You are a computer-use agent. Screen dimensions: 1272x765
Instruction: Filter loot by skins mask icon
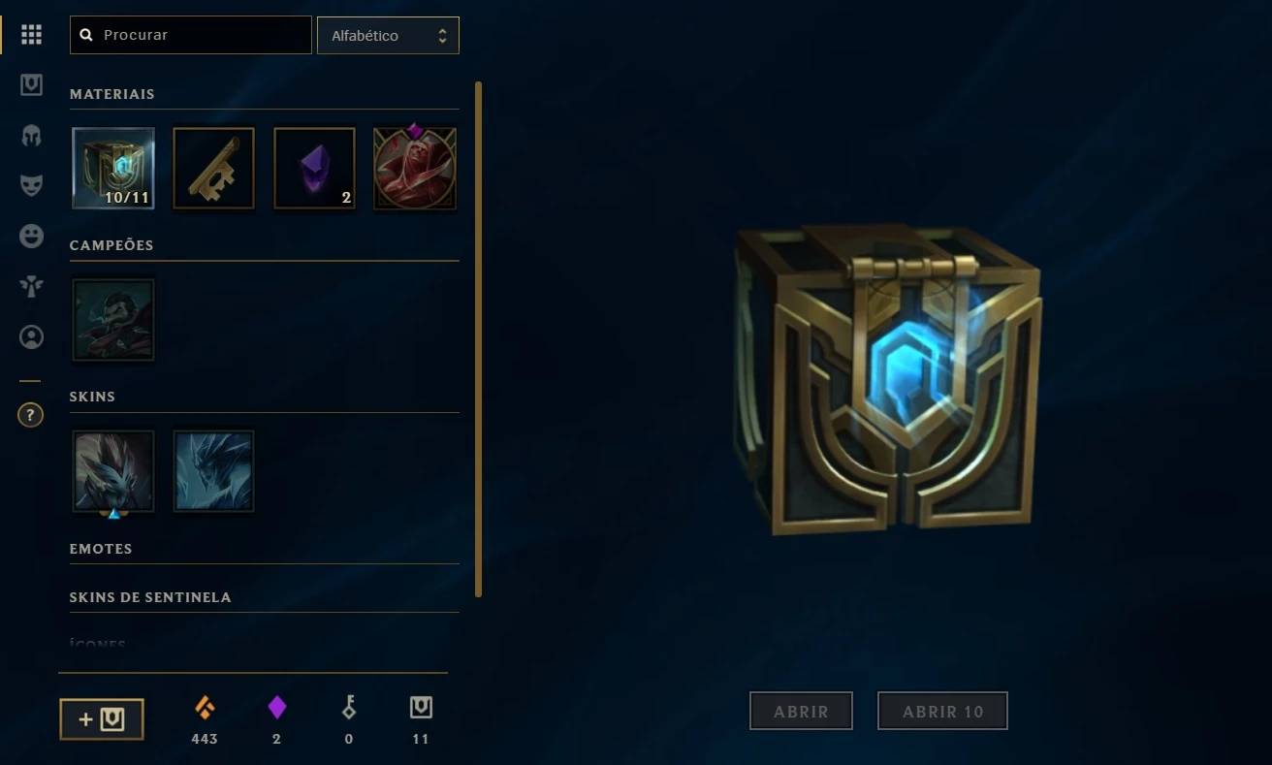(31, 185)
